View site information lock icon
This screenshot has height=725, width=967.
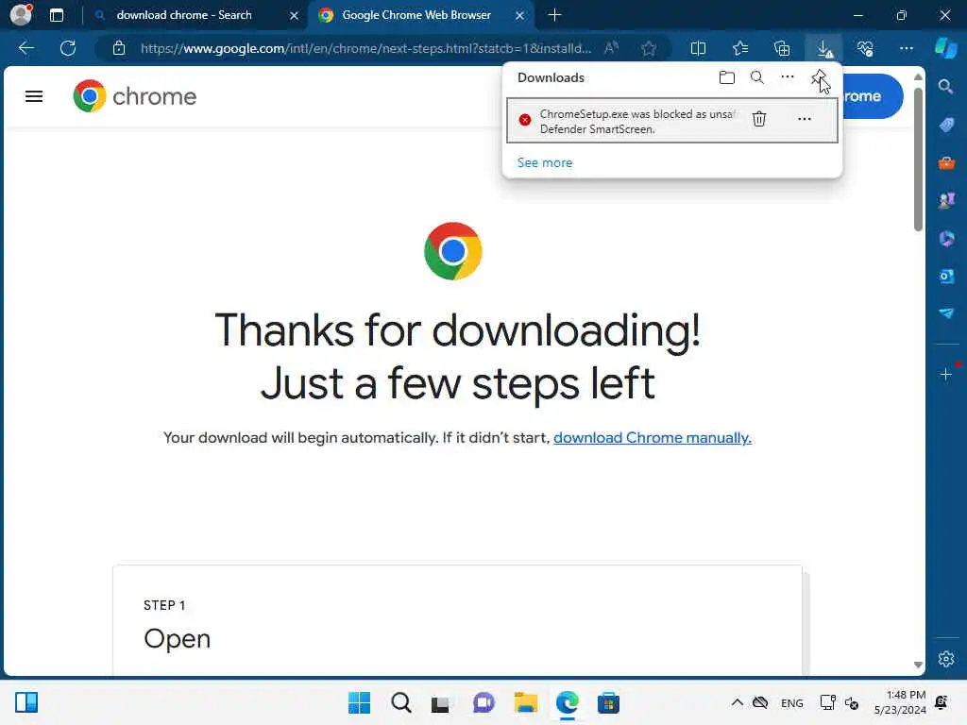point(119,48)
